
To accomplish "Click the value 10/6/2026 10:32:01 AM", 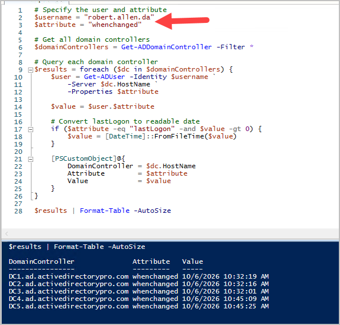I will (226, 291).
